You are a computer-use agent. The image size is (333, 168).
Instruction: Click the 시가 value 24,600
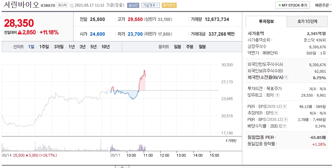coord(98,34)
